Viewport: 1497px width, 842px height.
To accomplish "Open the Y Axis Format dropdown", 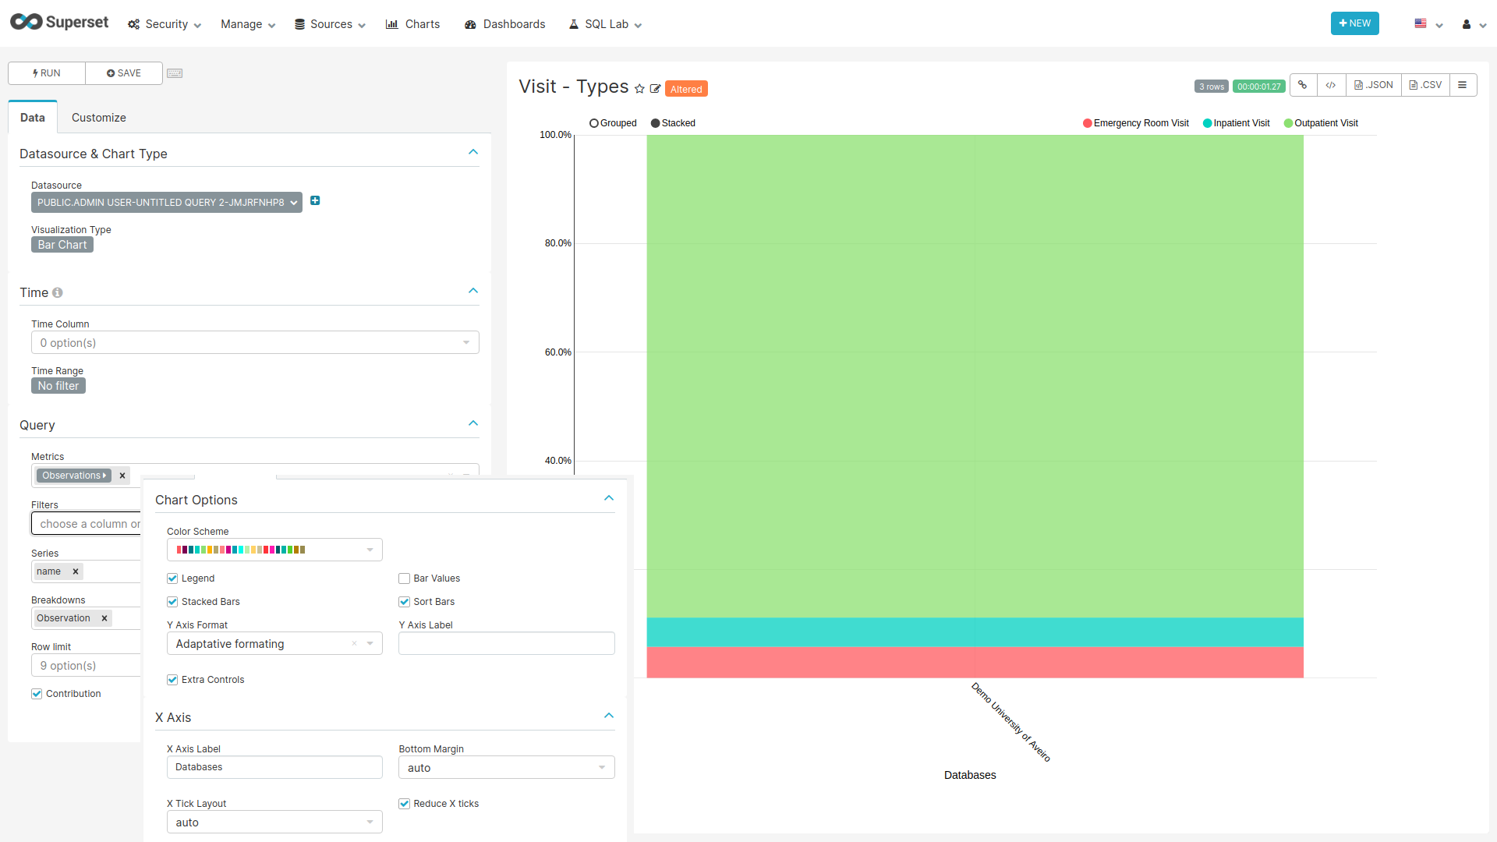I will (274, 644).
